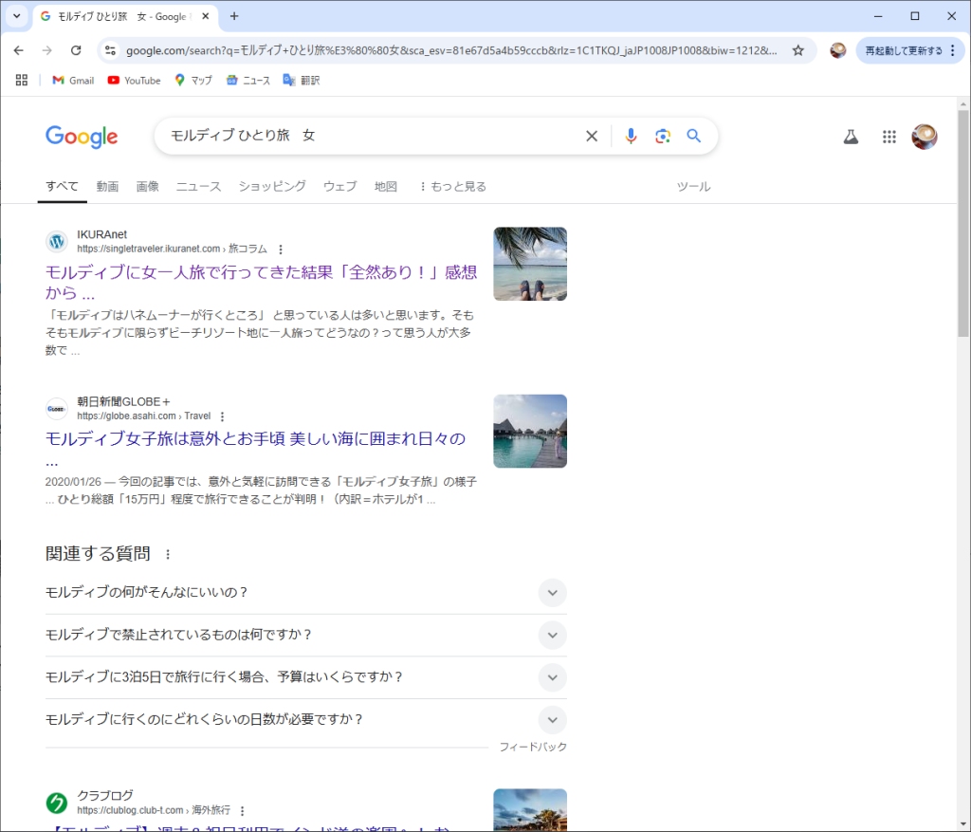Switch to the 画像 tab
971x832 pixels.
147,187
